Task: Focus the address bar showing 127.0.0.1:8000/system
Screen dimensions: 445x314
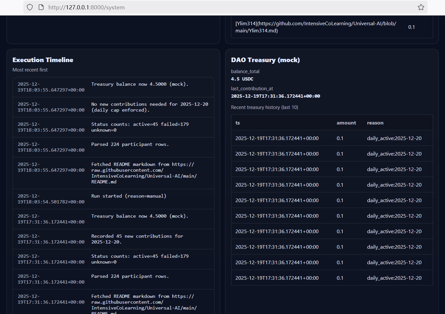Action: click(194, 7)
